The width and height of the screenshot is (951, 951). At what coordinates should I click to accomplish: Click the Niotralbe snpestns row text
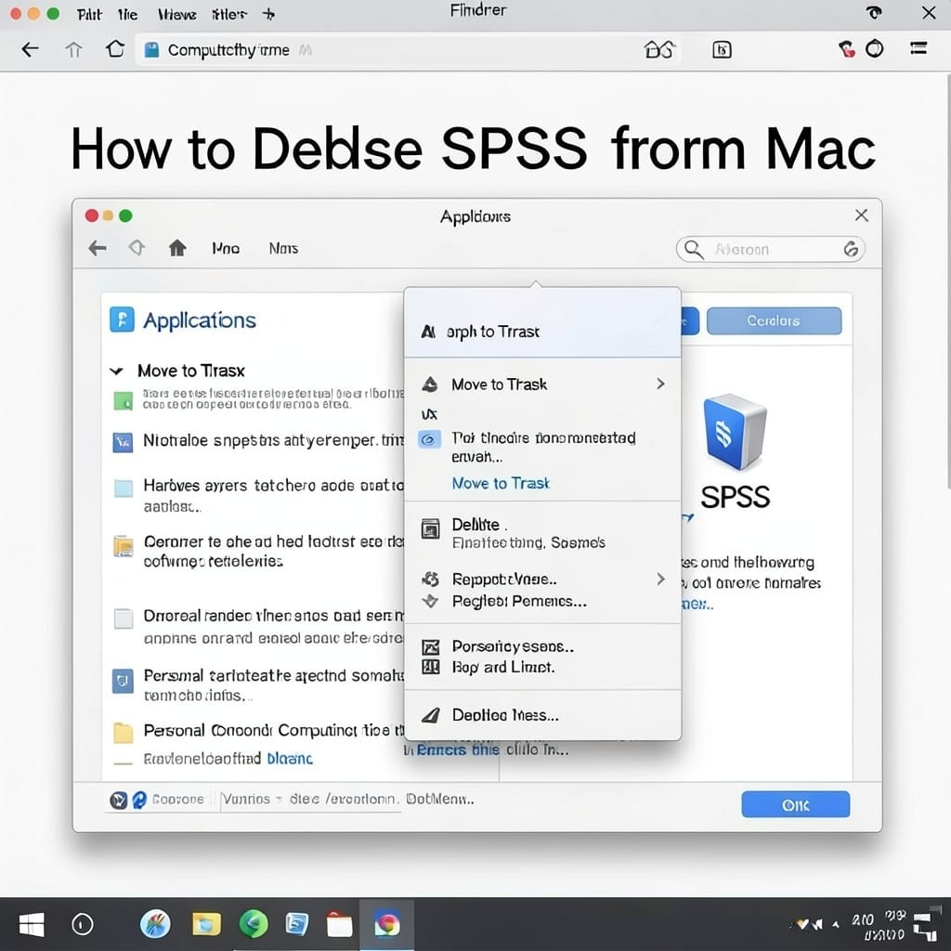point(273,440)
